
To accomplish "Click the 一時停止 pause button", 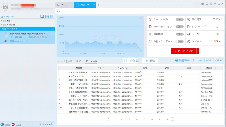I will point(131,61).
